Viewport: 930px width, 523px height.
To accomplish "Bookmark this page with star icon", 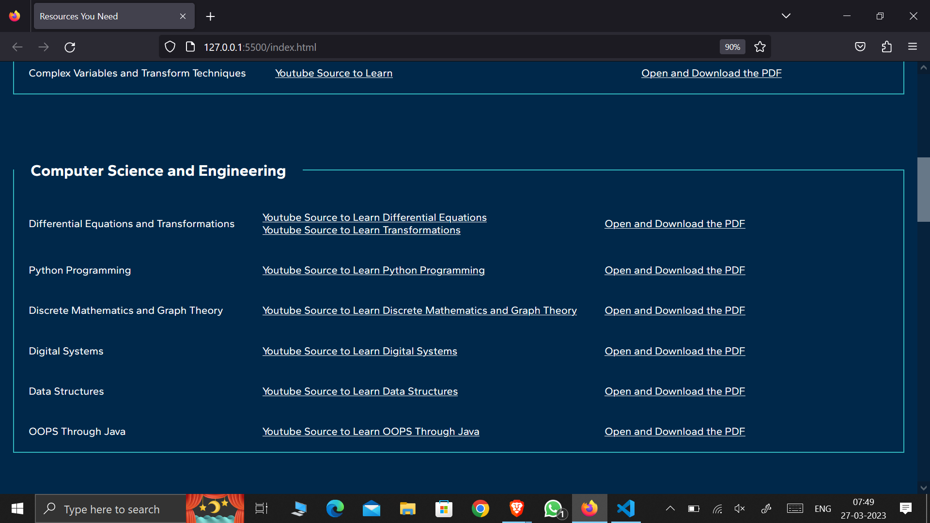I will coord(759,47).
